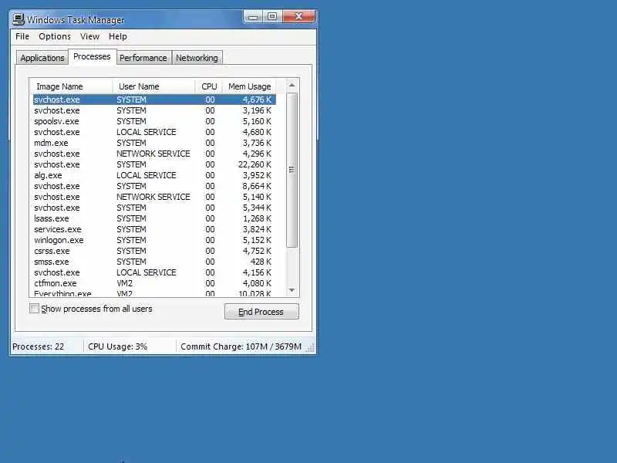Click the Processes: 22 status bar entry
Image resolution: width=617 pixels, height=463 pixels.
(x=38, y=346)
